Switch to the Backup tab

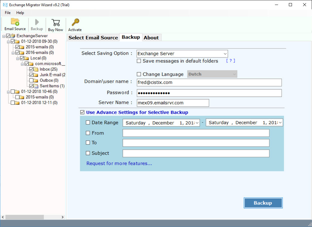click(x=131, y=37)
